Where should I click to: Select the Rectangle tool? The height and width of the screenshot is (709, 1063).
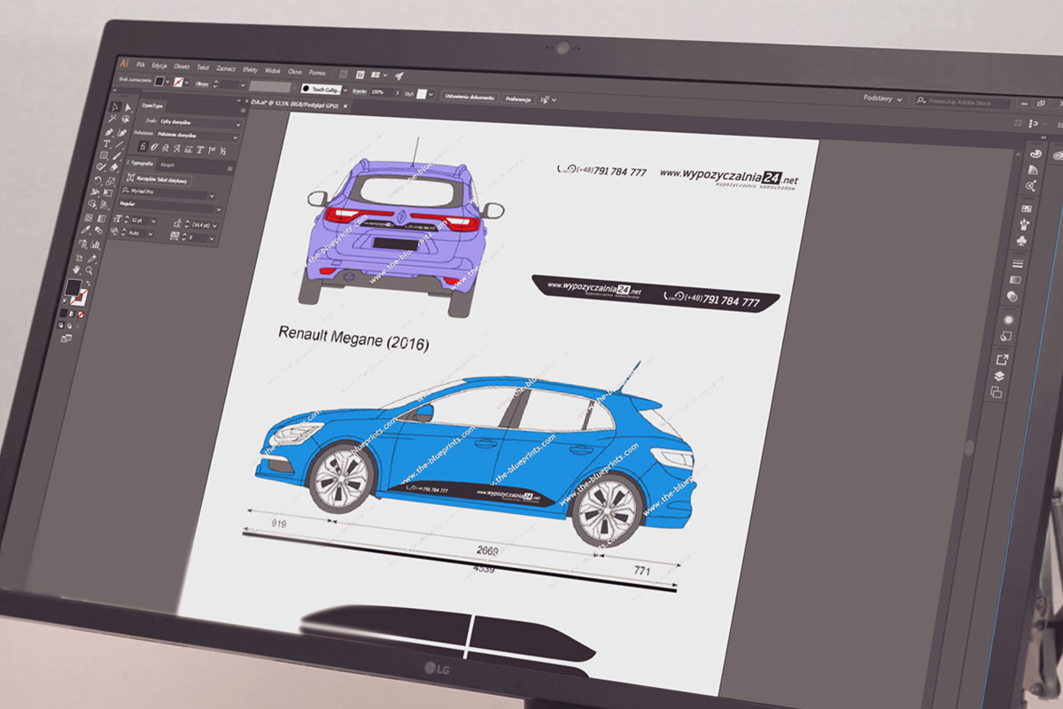pyautogui.click(x=105, y=156)
